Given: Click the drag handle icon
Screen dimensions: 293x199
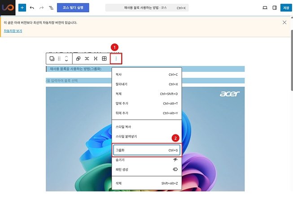Looking at the screenshot, I should [x=59, y=59].
